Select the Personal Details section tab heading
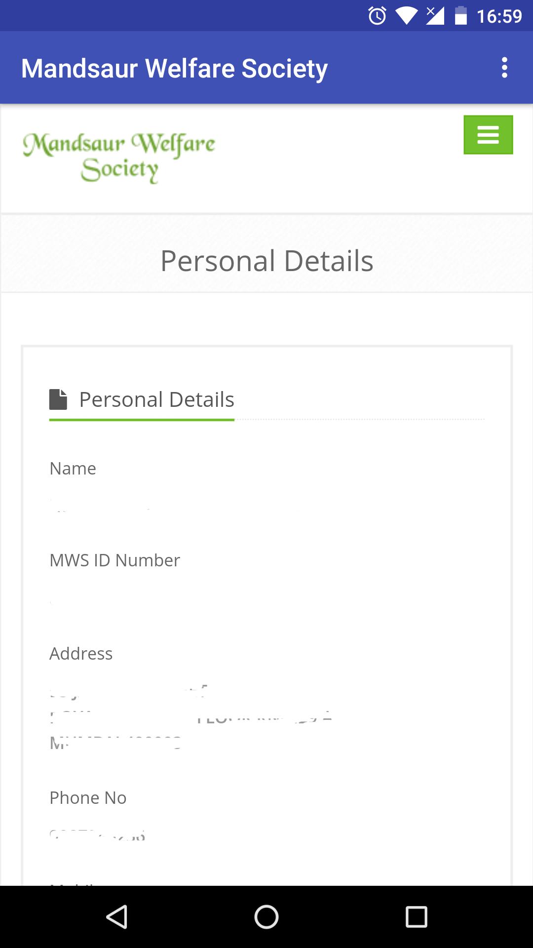 tap(156, 399)
